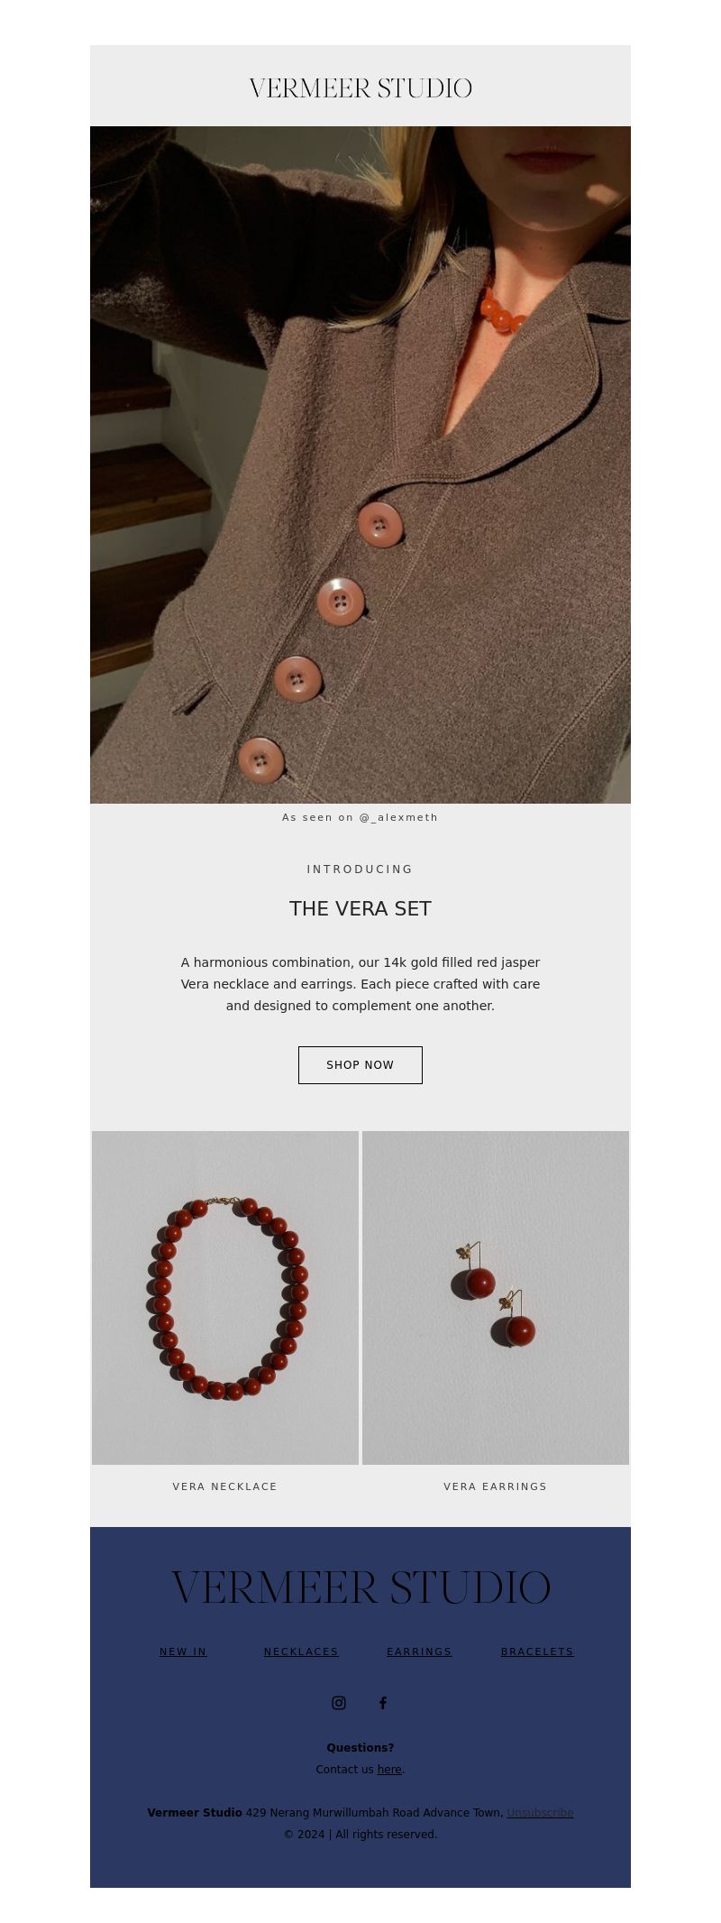Click the Vermeer Studio header logo

click(360, 88)
